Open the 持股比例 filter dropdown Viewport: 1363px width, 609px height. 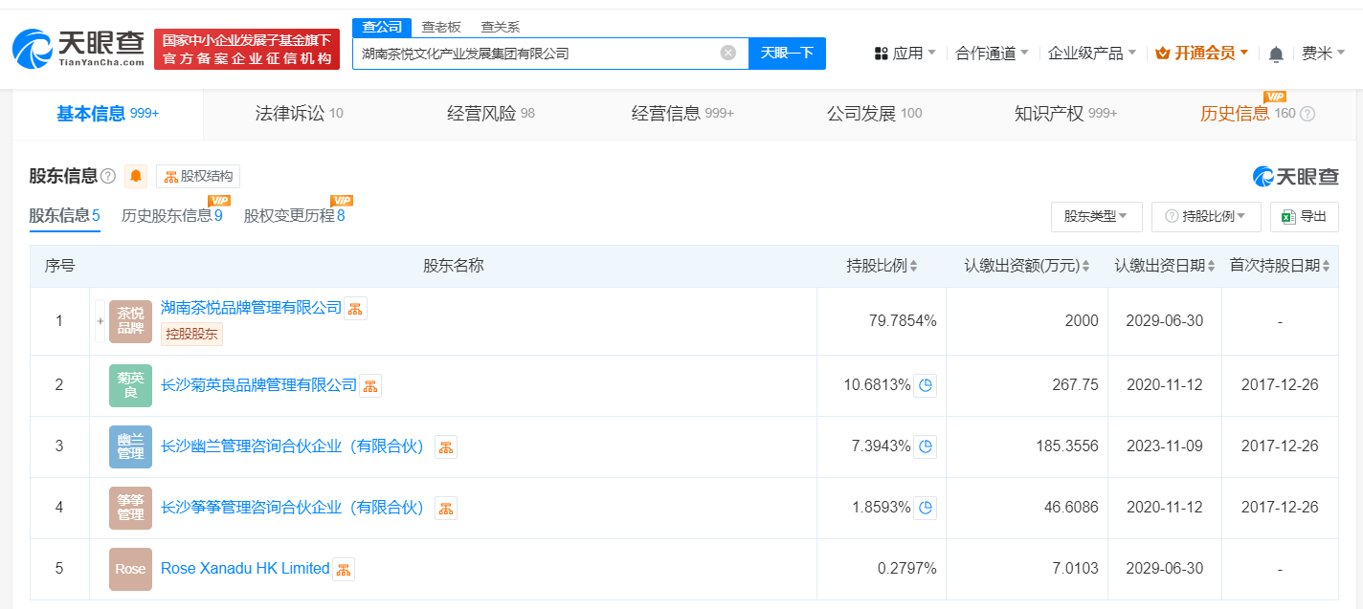(x=1206, y=216)
